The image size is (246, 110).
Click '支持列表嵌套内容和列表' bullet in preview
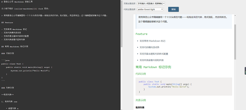coord(152,60)
